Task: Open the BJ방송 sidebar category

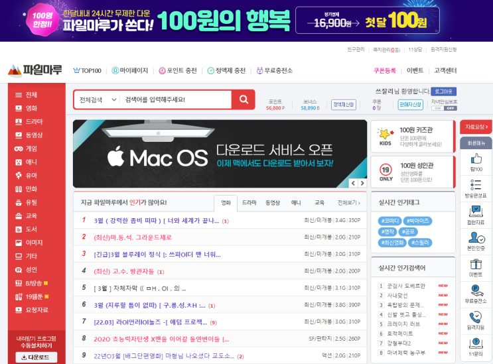Action: tap(31, 283)
